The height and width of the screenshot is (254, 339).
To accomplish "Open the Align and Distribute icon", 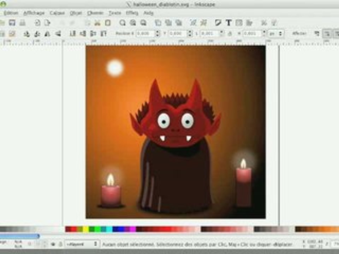I will [x=249, y=23].
